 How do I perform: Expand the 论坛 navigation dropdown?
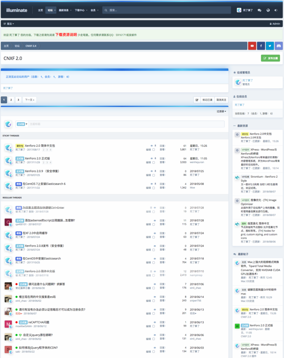55,10
